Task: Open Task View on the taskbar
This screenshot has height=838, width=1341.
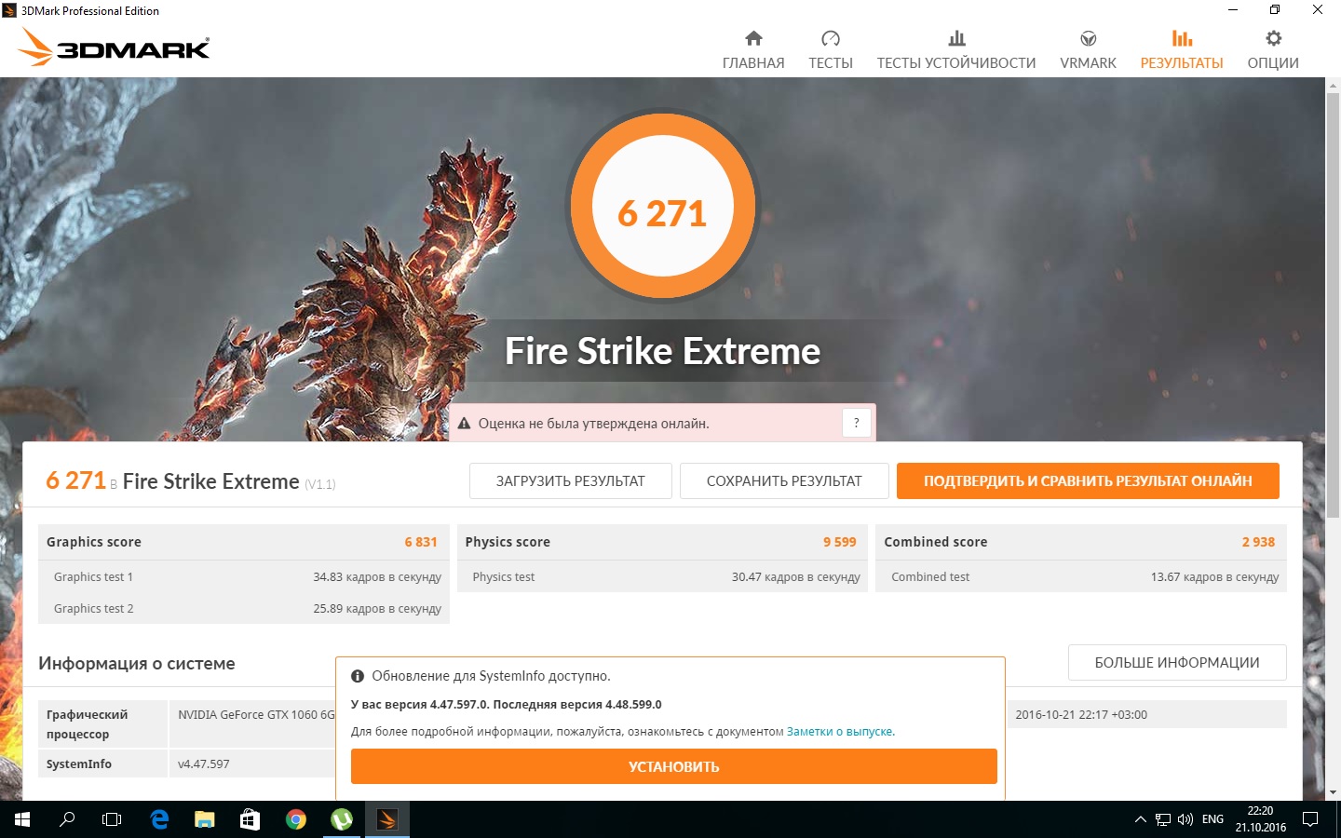Action: pos(112,819)
